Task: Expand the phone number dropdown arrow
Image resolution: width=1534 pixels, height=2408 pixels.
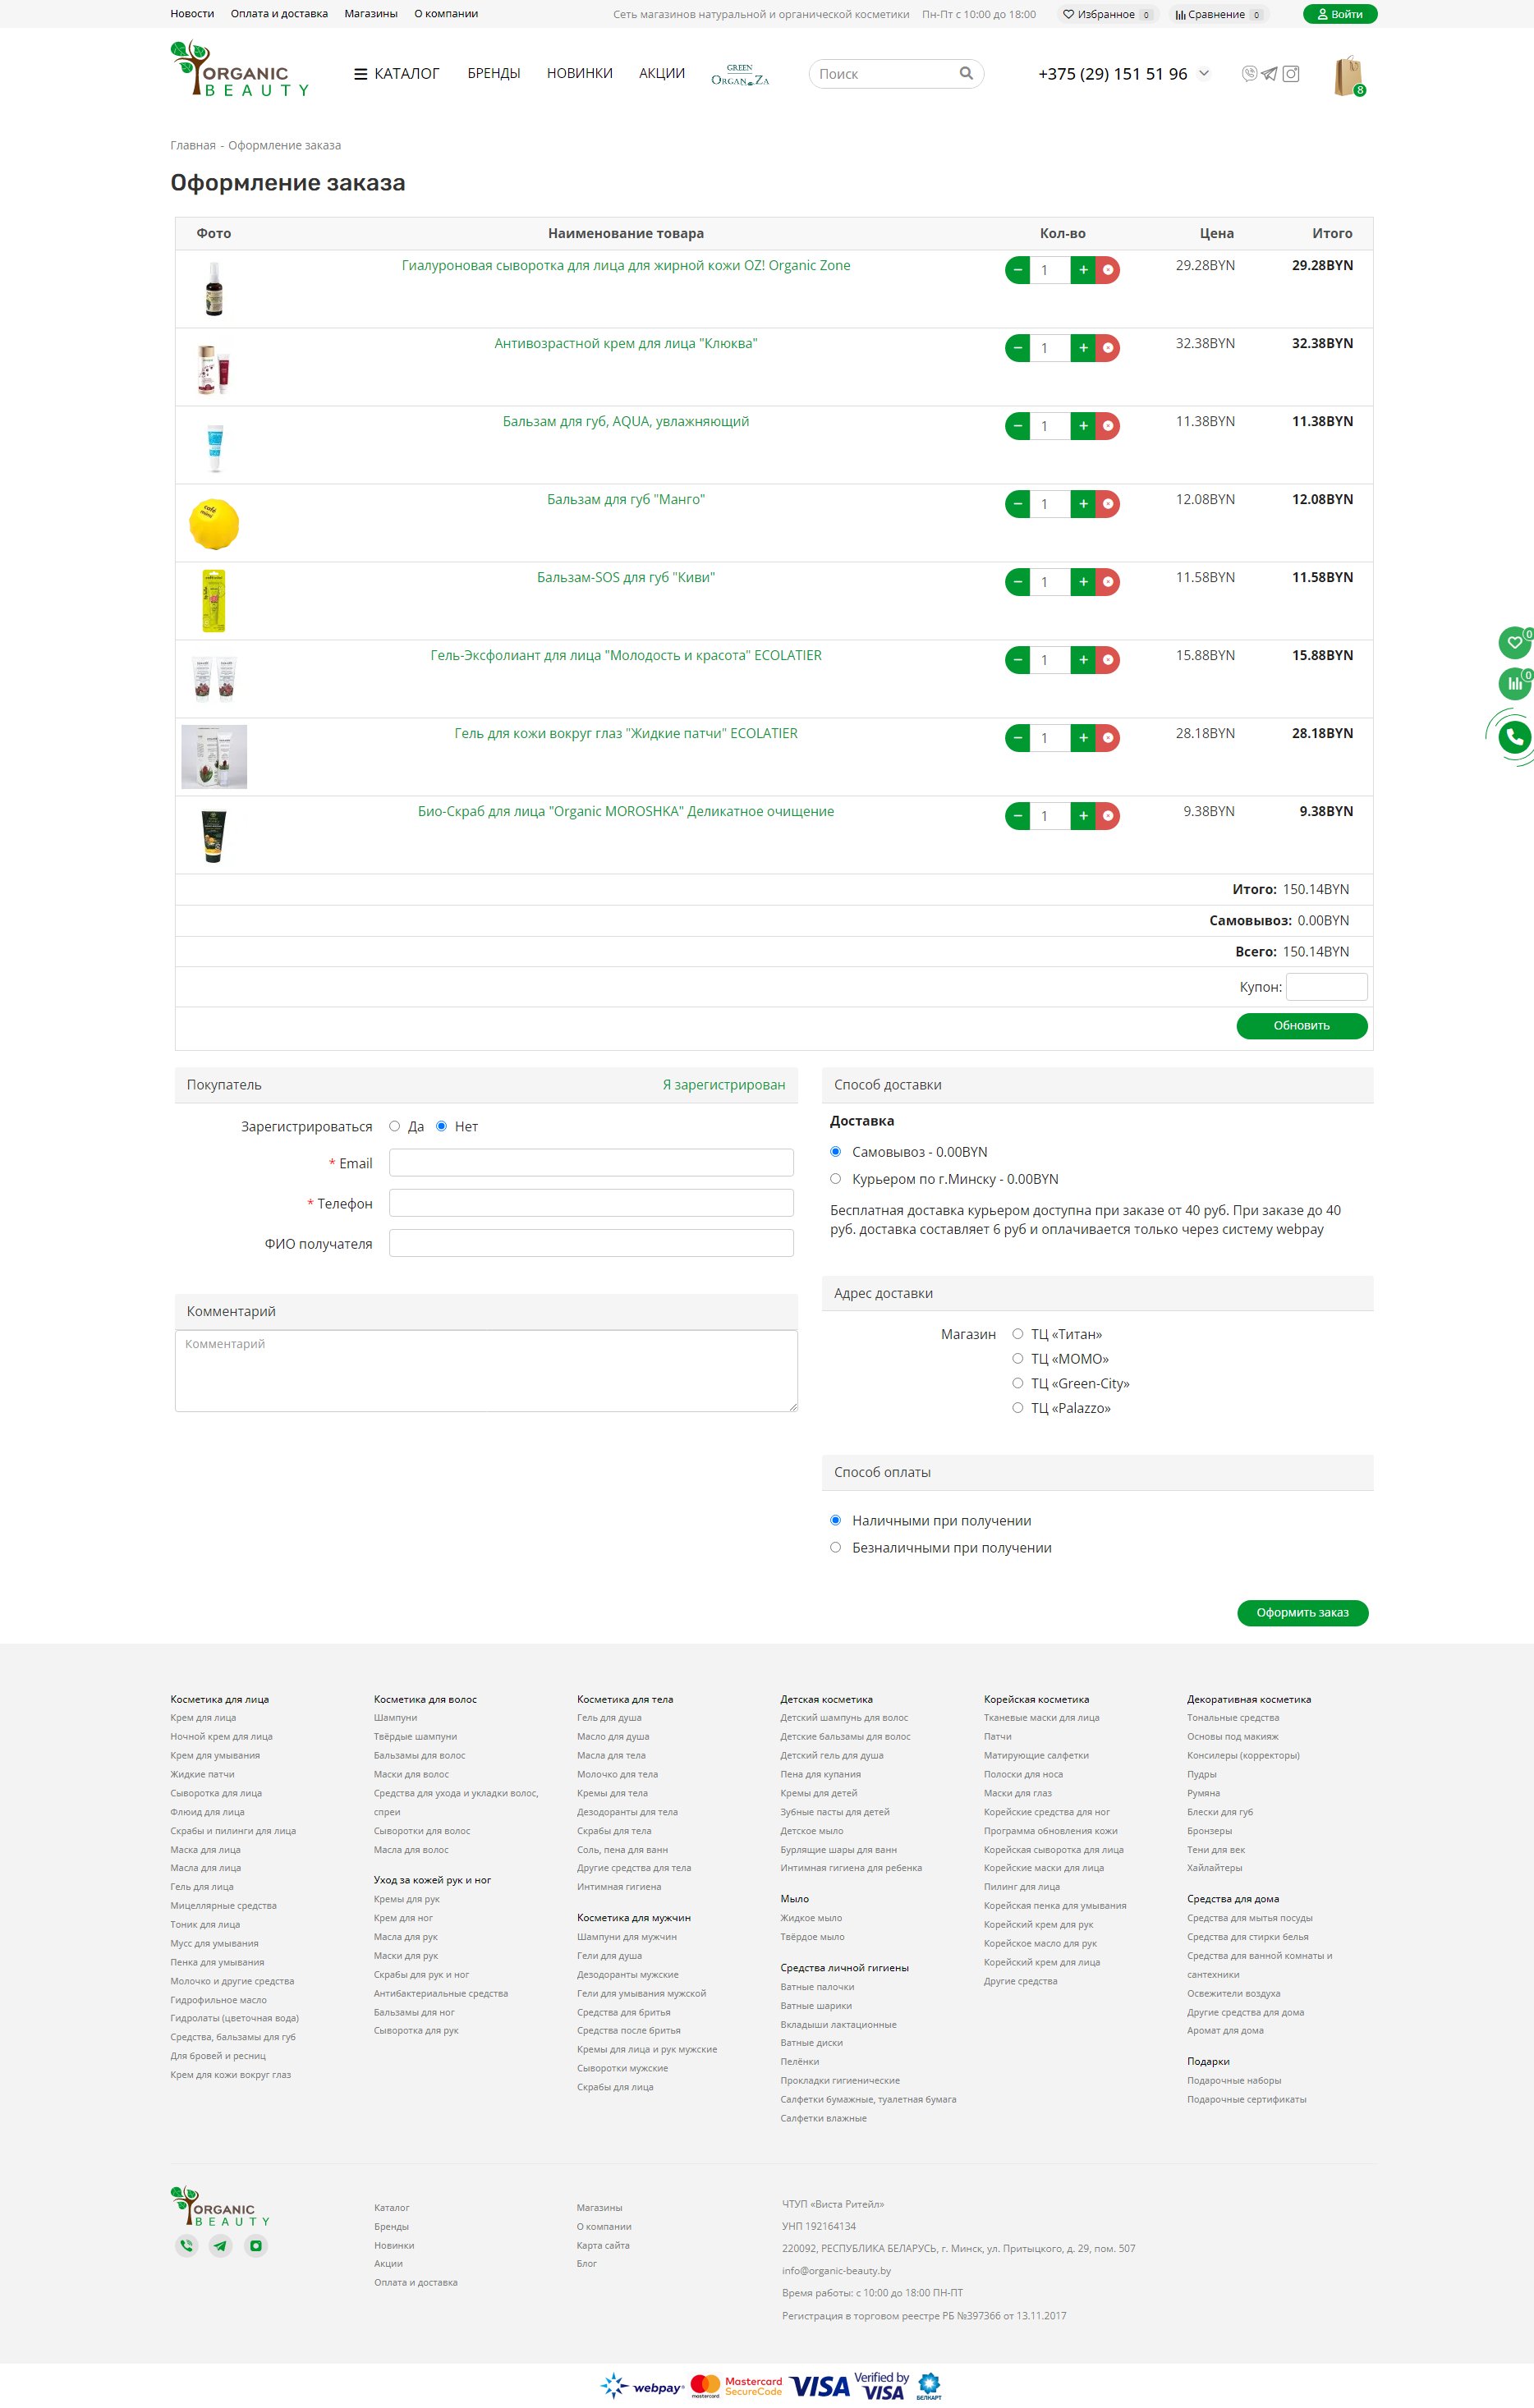Action: point(1204,73)
